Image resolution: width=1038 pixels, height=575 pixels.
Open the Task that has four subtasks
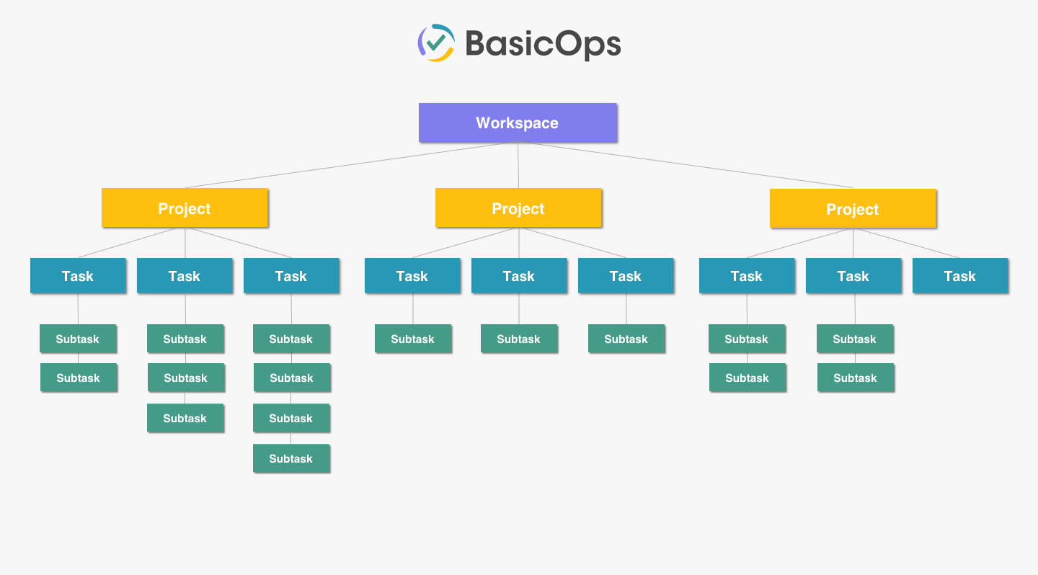pyautogui.click(x=291, y=276)
